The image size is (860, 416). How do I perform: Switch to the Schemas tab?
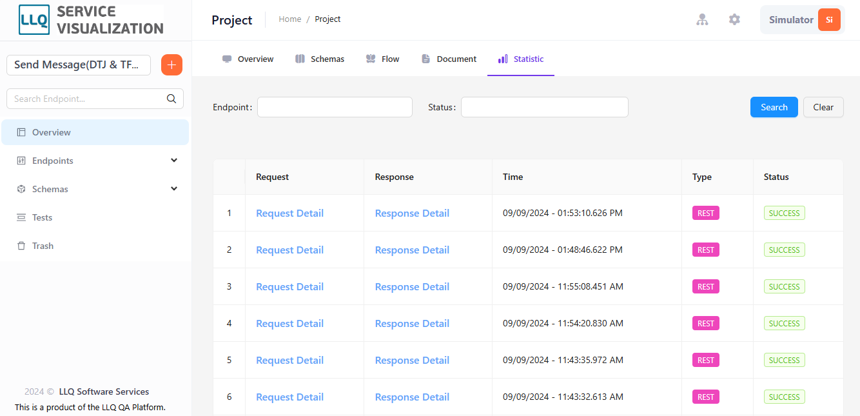(320, 59)
